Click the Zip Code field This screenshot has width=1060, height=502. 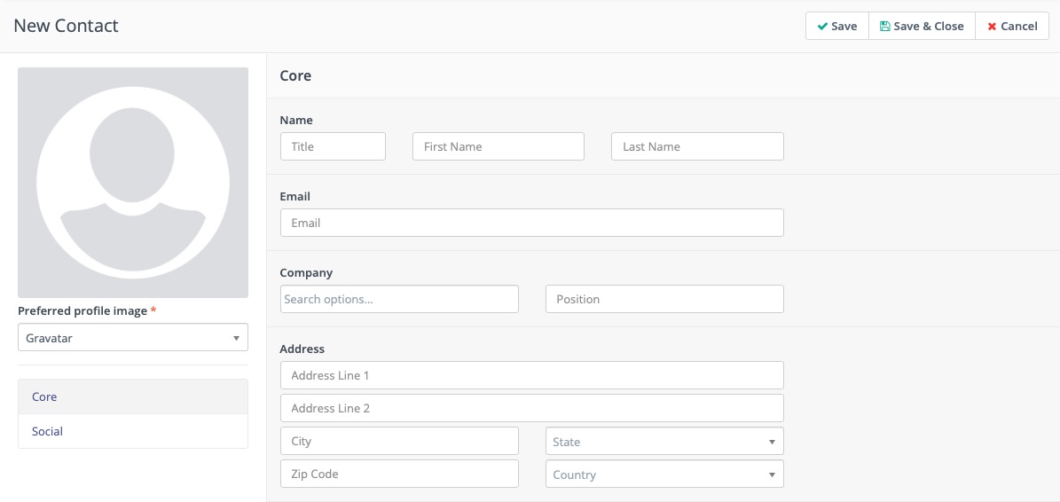tap(399, 474)
